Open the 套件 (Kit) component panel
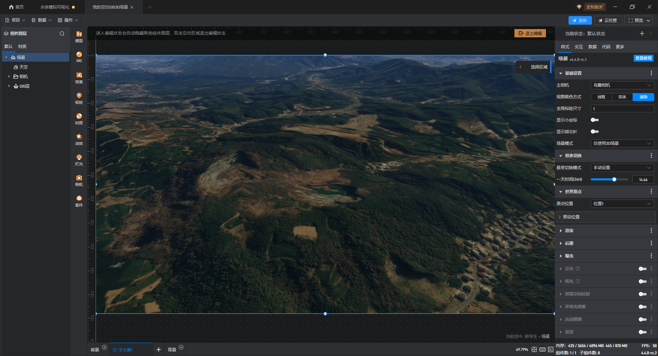This screenshot has width=658, height=356. (x=79, y=201)
